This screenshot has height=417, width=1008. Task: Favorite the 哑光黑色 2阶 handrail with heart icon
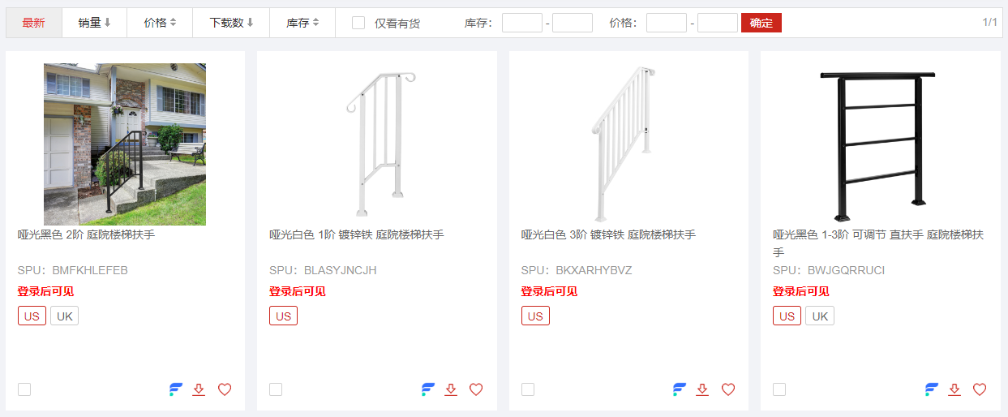(225, 389)
